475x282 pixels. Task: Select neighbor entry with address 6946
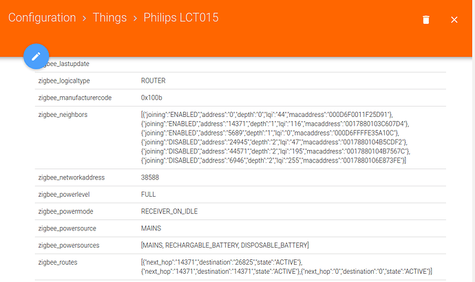tap(273, 160)
